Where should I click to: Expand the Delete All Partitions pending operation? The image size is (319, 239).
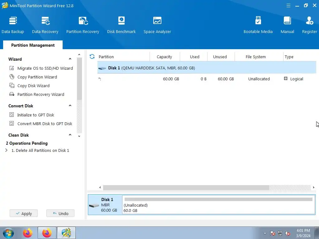[x=6, y=150]
